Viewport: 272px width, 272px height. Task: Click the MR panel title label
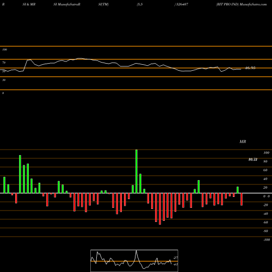click(x=243, y=141)
